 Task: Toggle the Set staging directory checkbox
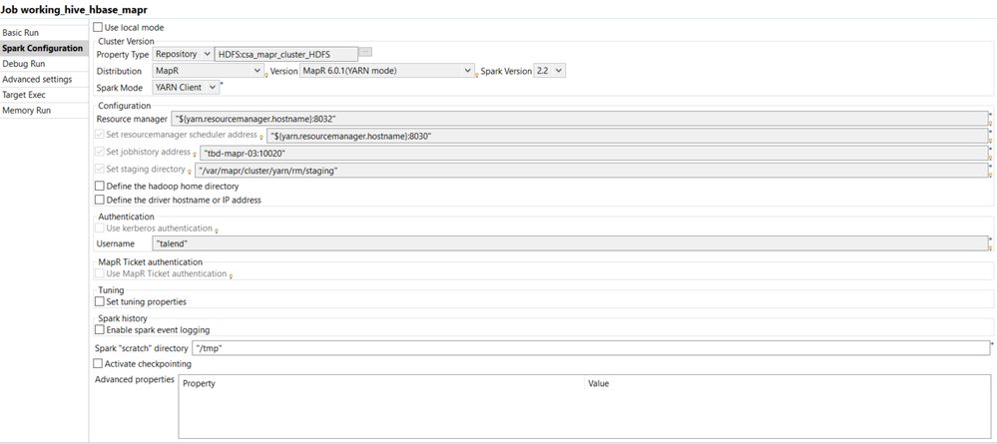pos(99,170)
